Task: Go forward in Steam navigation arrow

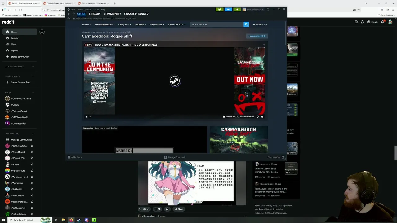Action: (x=74, y=14)
